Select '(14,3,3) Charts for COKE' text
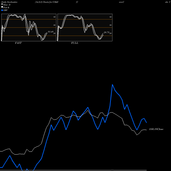Viewport: 171px width, 171px height. coord(47,2)
